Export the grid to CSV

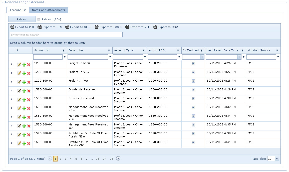coord(165,27)
